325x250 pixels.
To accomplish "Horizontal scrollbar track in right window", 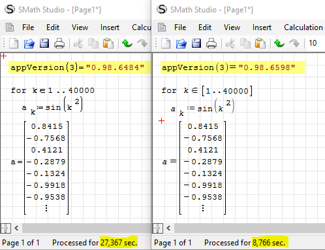I will tap(249, 228).
